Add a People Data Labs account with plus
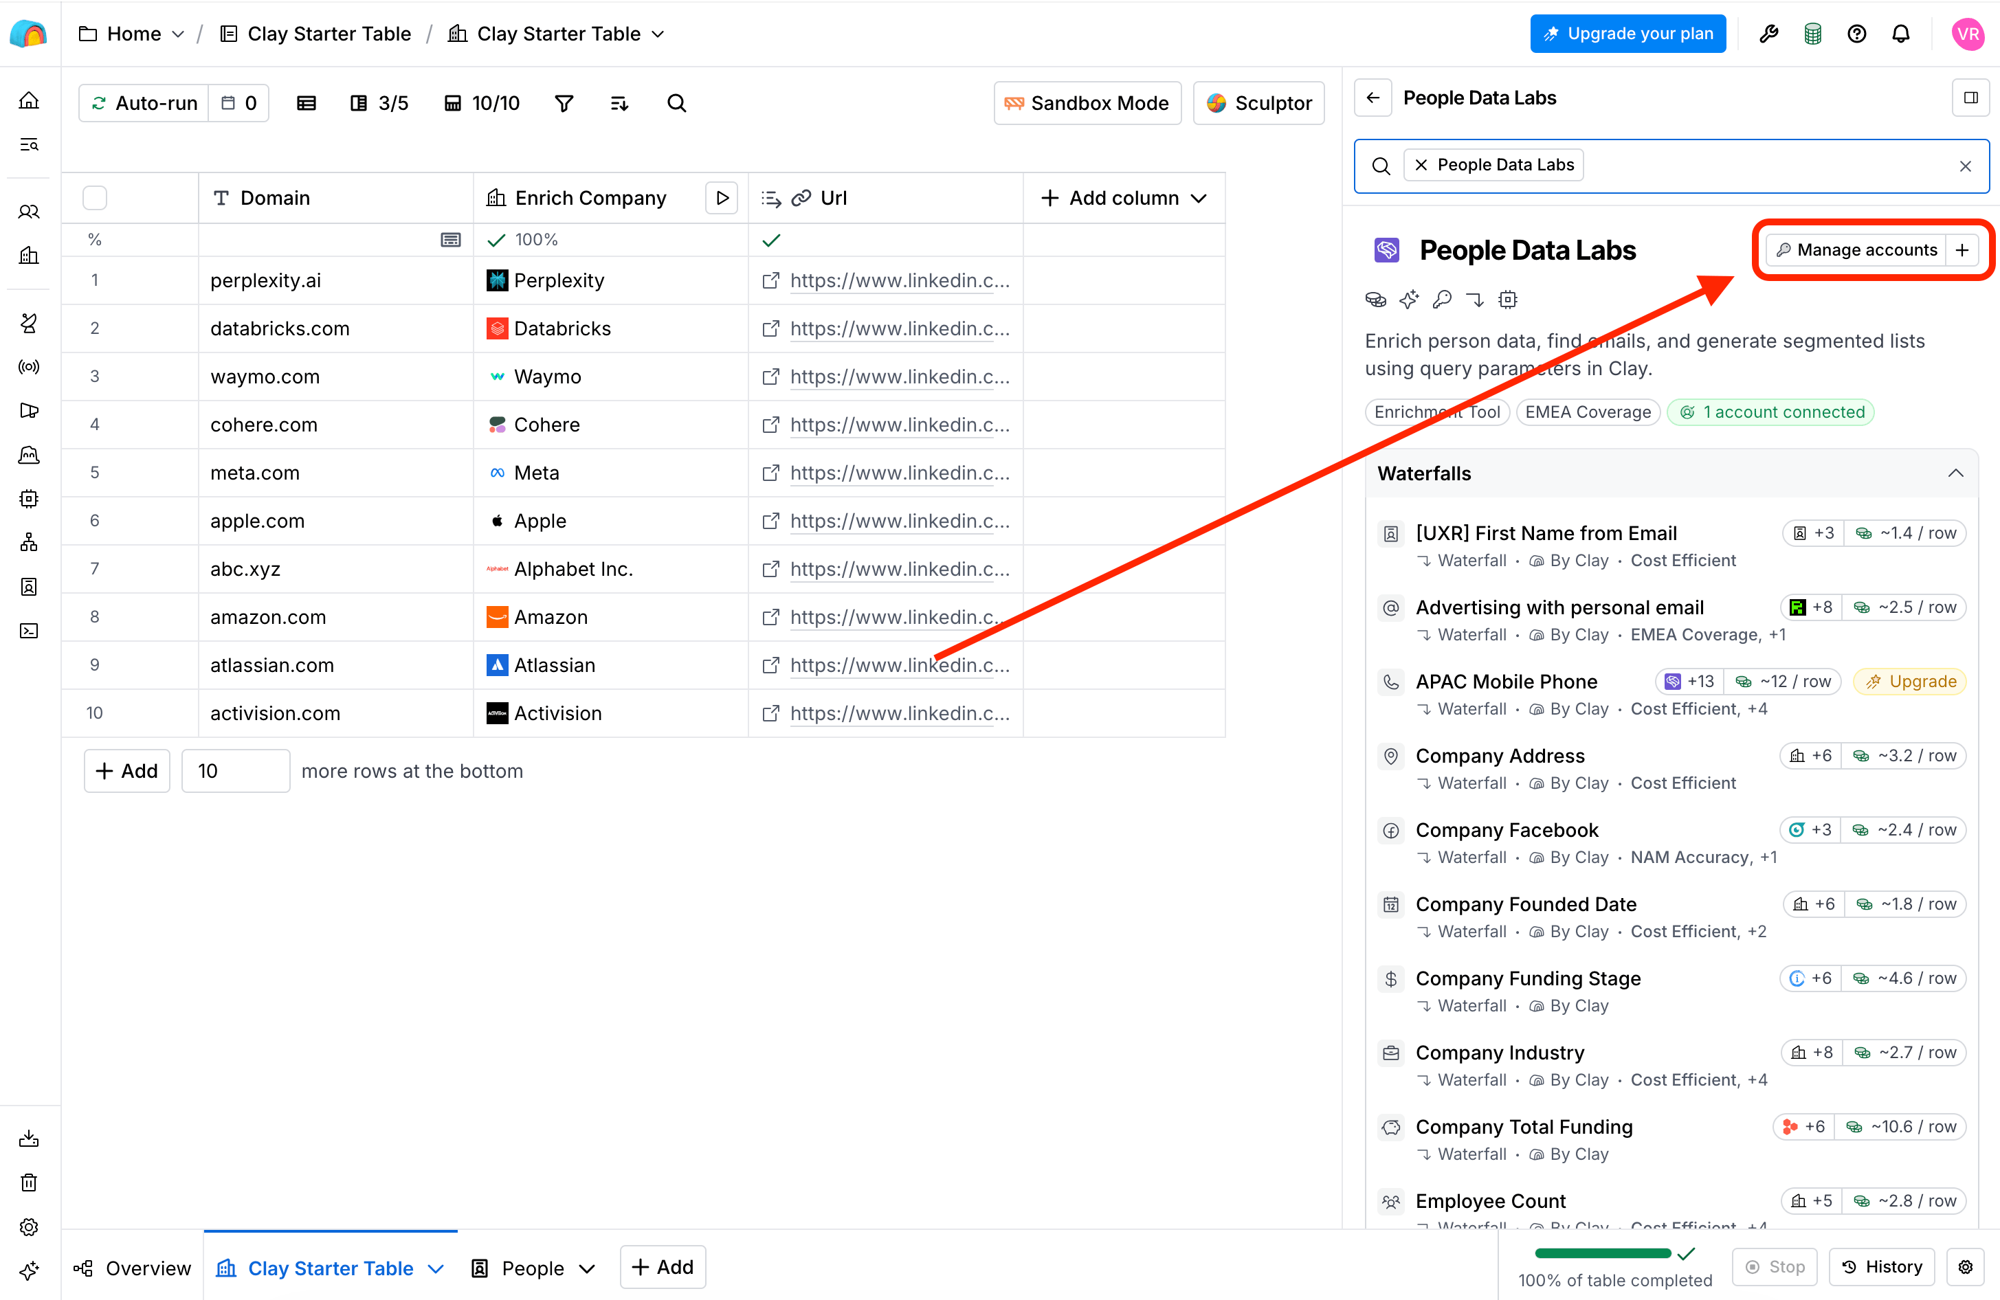This screenshot has width=2000, height=1300. tap(1962, 250)
